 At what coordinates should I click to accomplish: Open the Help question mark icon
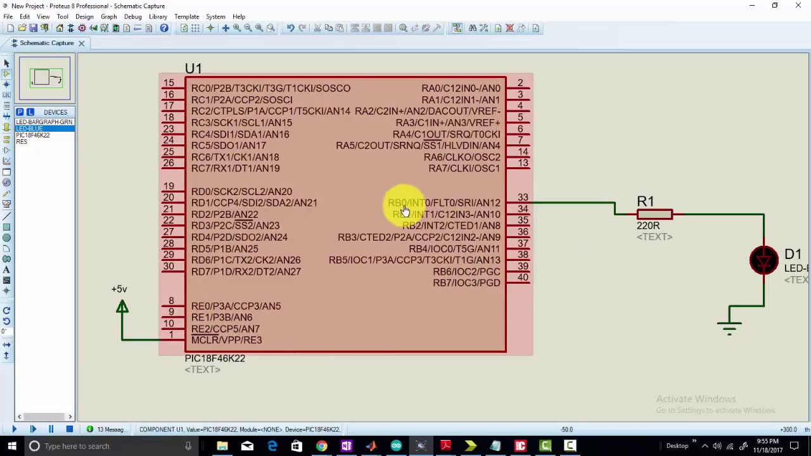(x=164, y=28)
